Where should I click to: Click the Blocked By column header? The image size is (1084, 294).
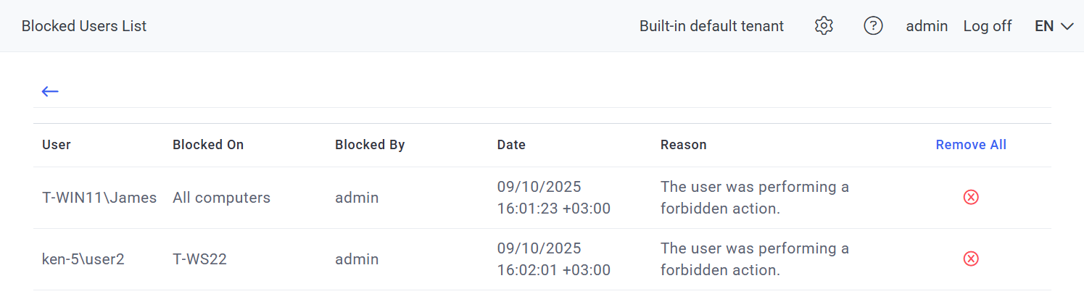tap(370, 145)
